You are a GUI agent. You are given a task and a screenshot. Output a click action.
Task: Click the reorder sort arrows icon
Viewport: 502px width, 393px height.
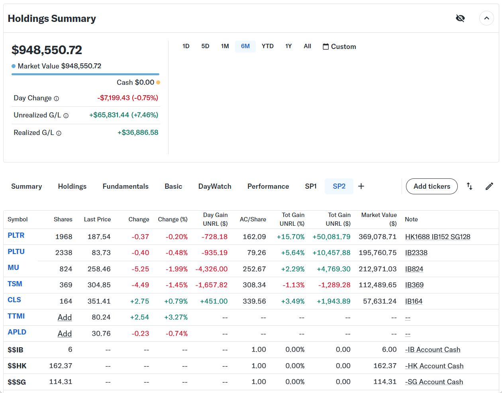coord(470,186)
